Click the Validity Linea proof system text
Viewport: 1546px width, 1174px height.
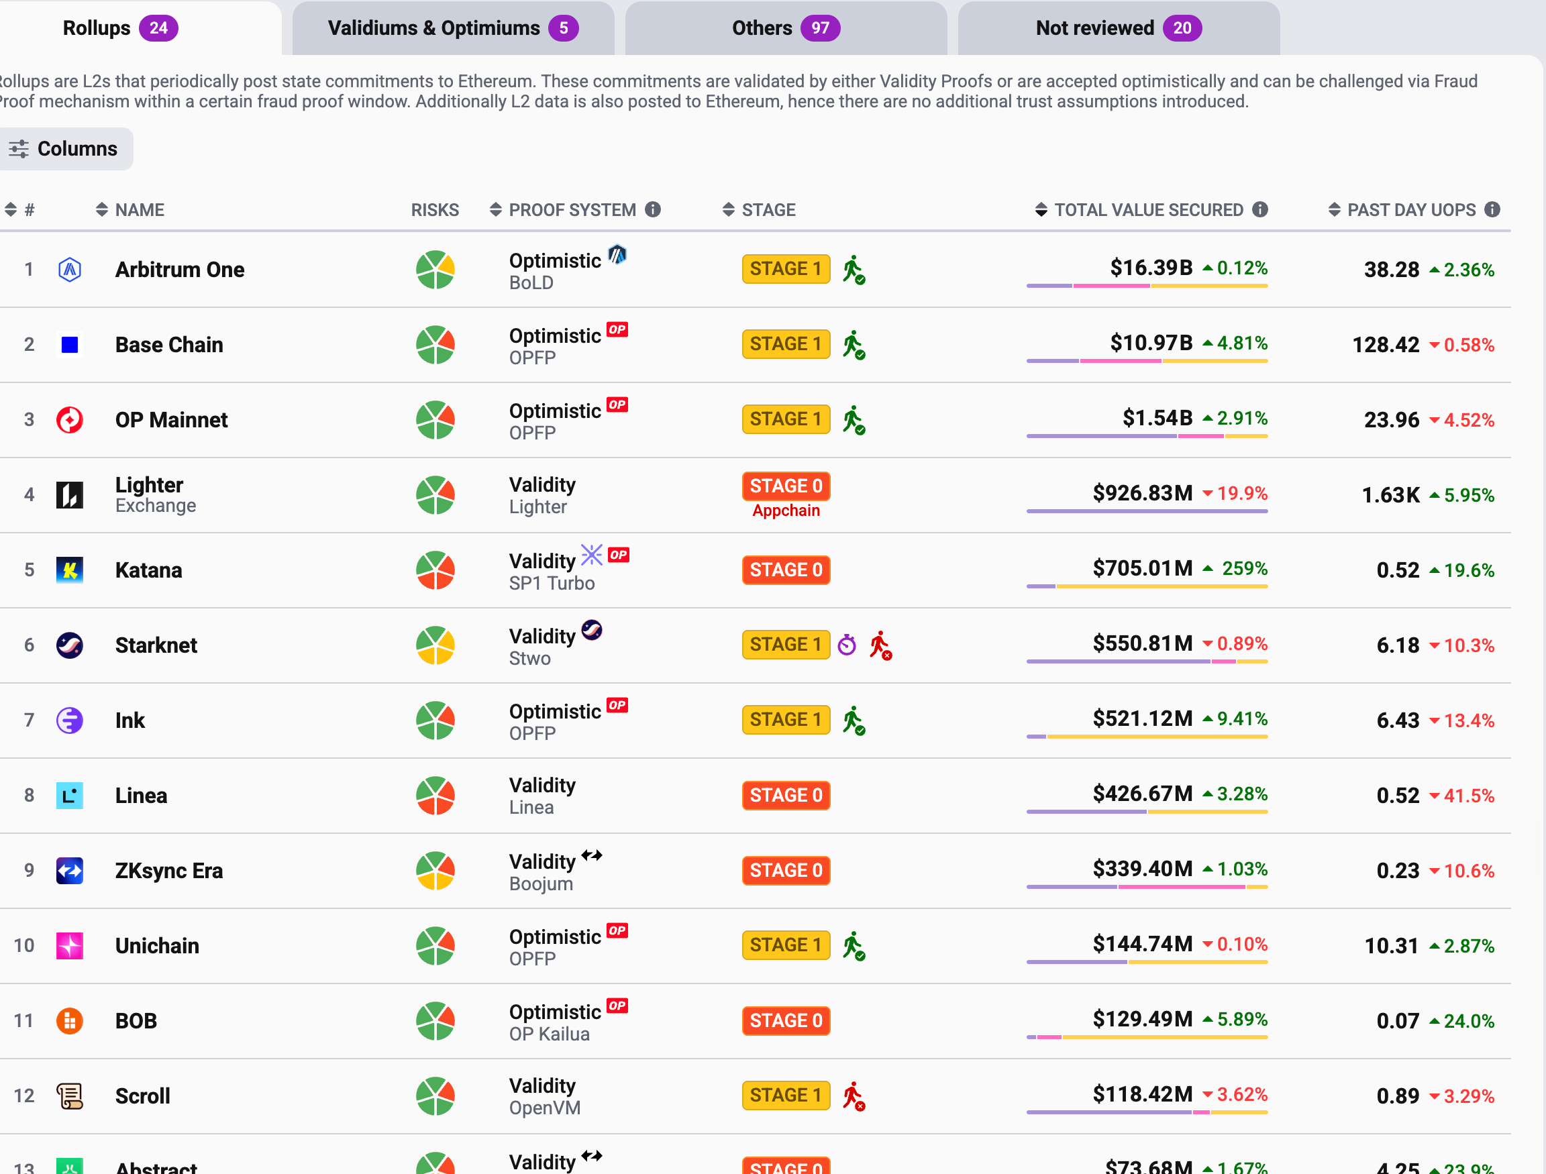(542, 796)
